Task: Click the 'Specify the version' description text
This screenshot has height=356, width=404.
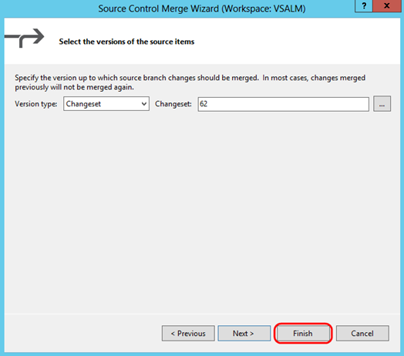Action: [190, 82]
